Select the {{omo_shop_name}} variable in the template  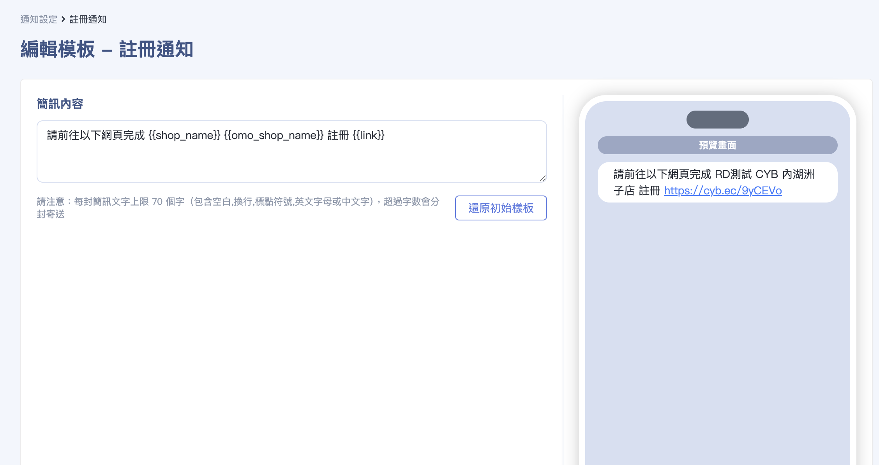tap(274, 136)
